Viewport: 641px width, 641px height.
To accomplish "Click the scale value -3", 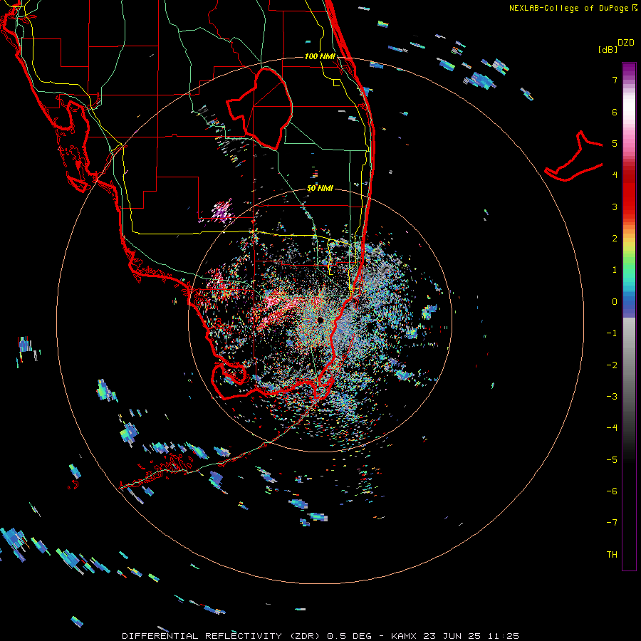I will pos(612,396).
